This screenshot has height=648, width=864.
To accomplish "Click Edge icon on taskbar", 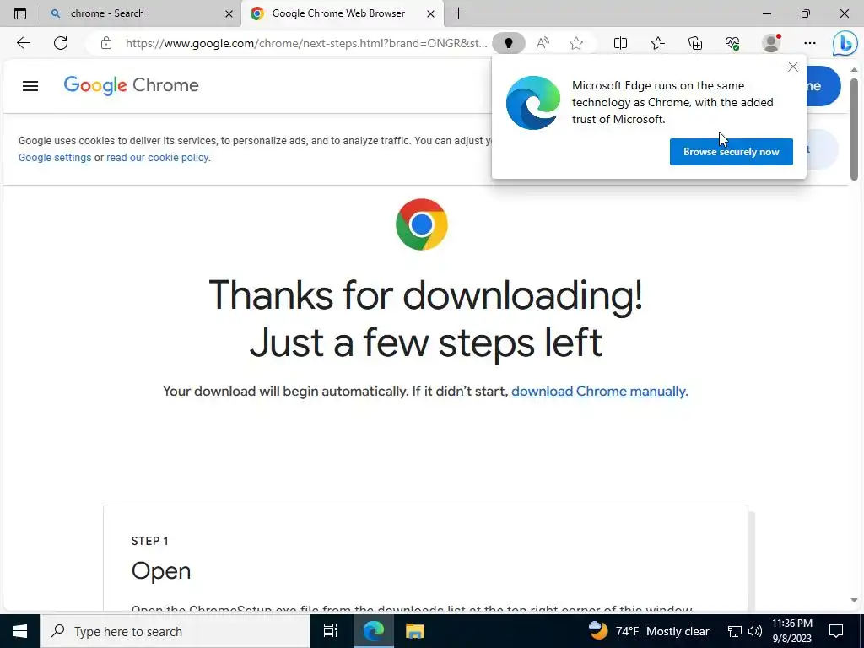I will point(373,631).
